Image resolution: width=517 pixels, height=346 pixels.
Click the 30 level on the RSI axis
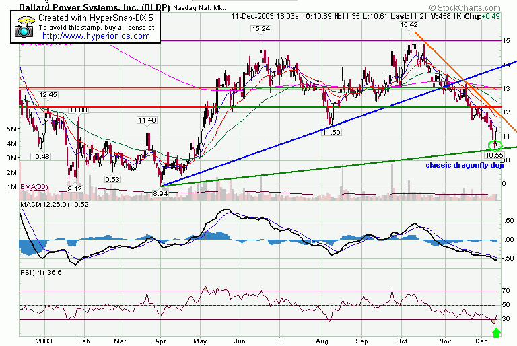point(506,318)
